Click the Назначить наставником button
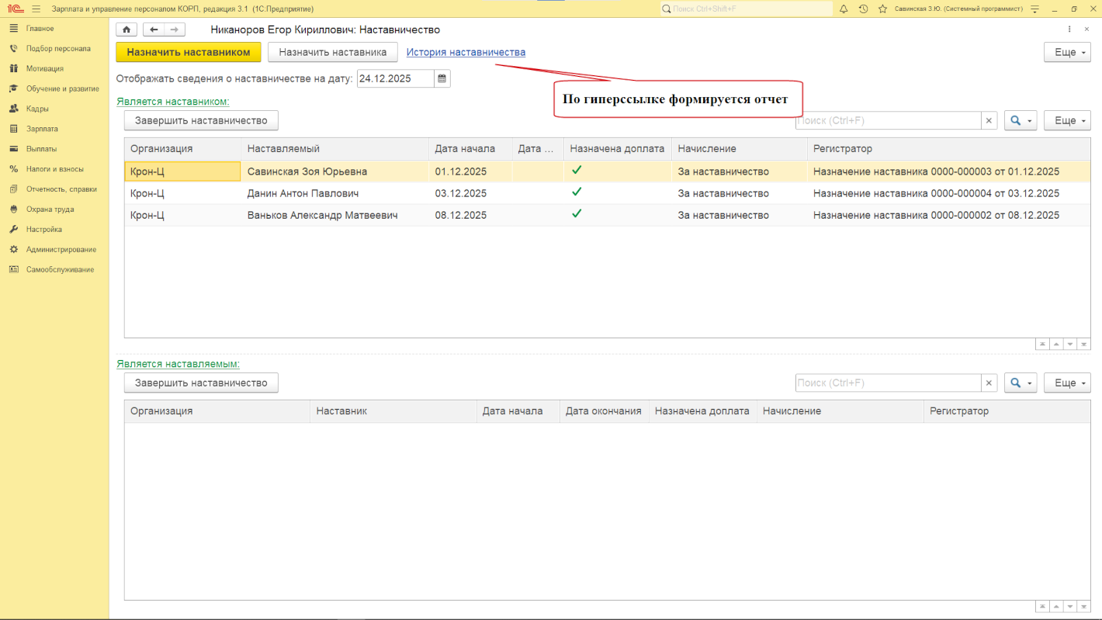Image resolution: width=1102 pixels, height=620 pixels. (x=189, y=52)
